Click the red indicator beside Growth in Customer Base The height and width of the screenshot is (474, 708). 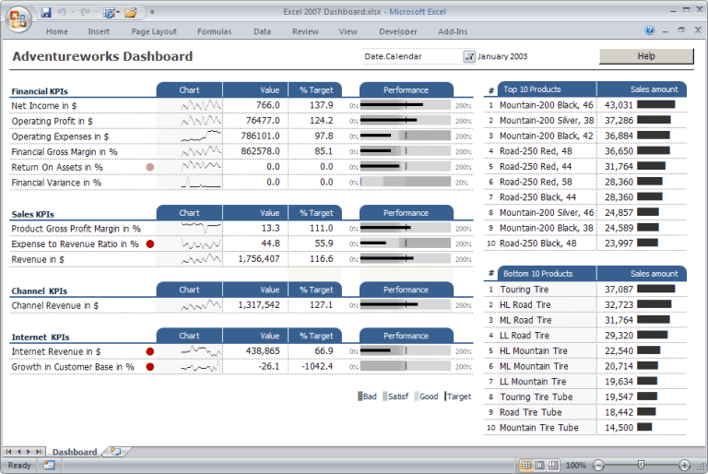pyautogui.click(x=150, y=367)
